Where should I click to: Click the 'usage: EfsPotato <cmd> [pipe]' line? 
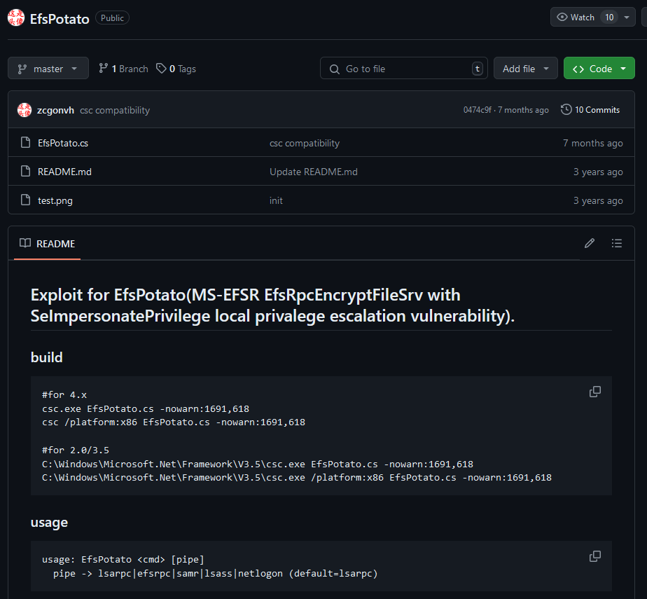tap(123, 559)
